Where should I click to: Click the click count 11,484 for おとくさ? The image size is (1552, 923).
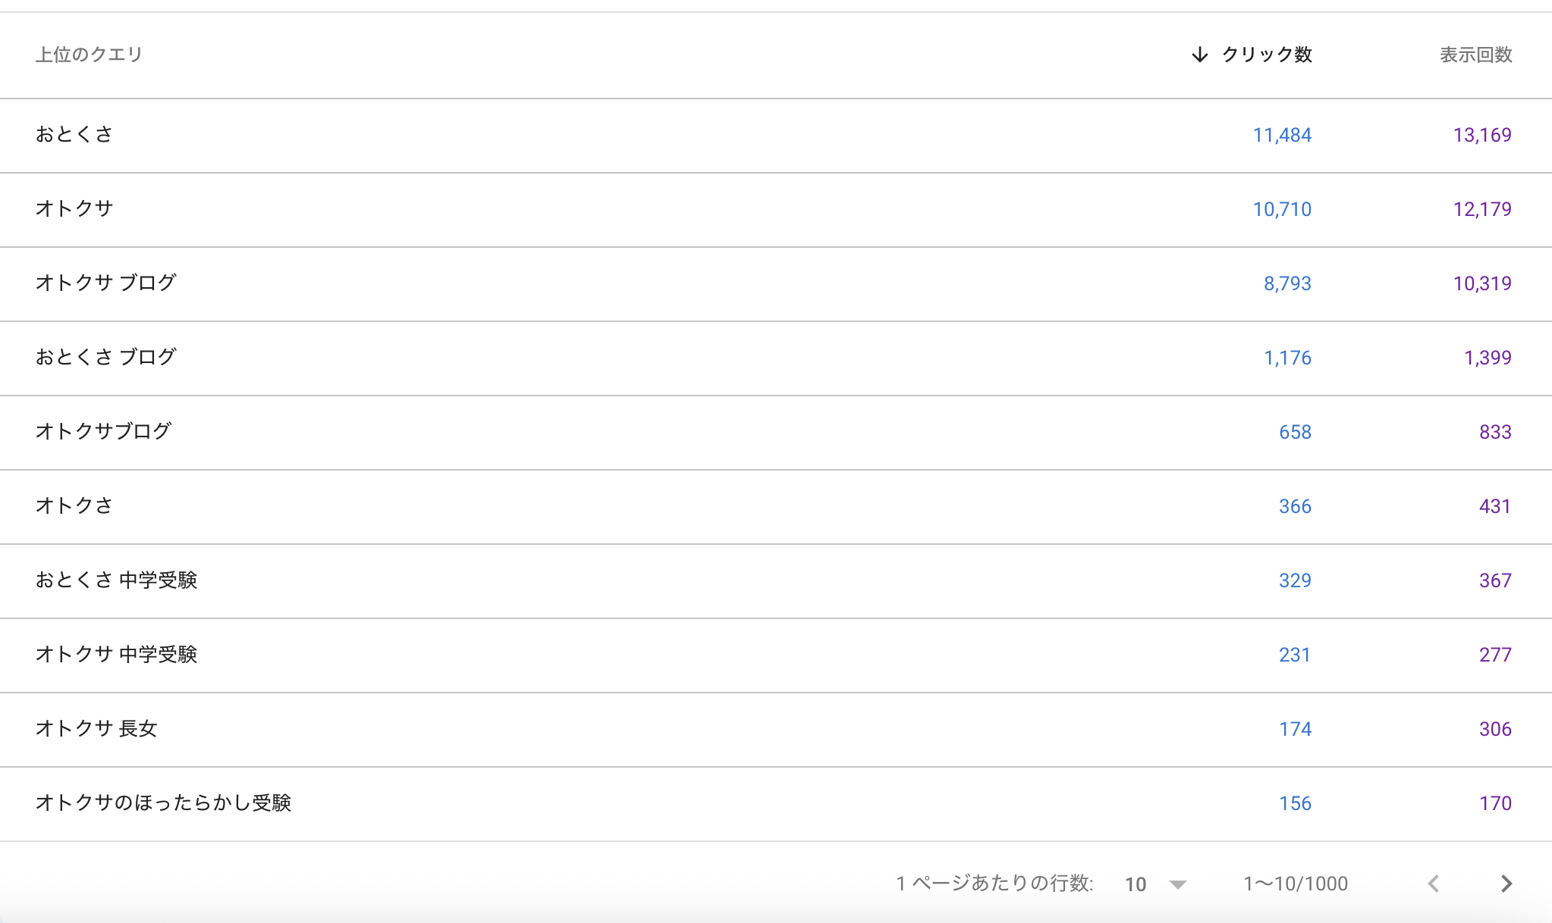pos(1282,135)
